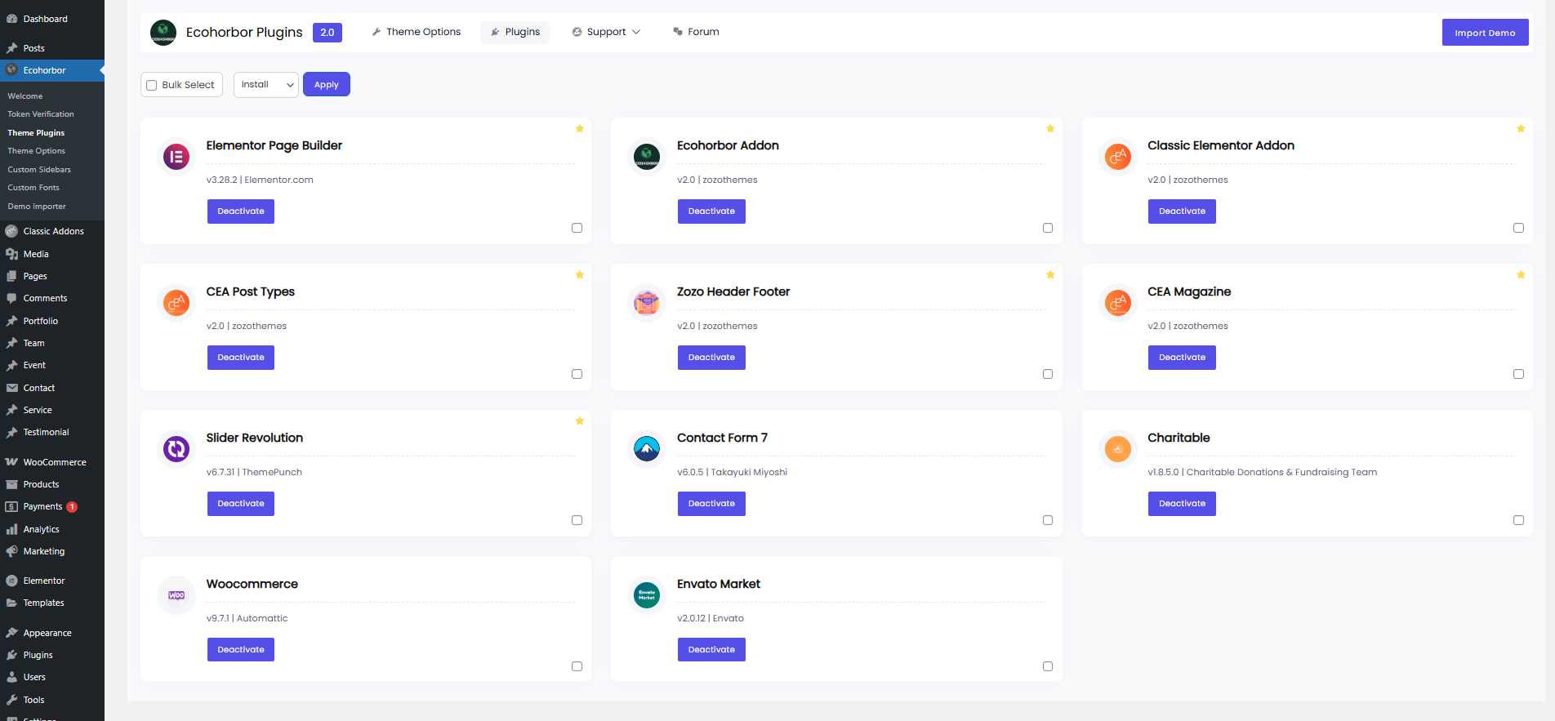Click the Comments icon in the sidebar
Viewport: 1555px width, 721px height.
coord(11,298)
